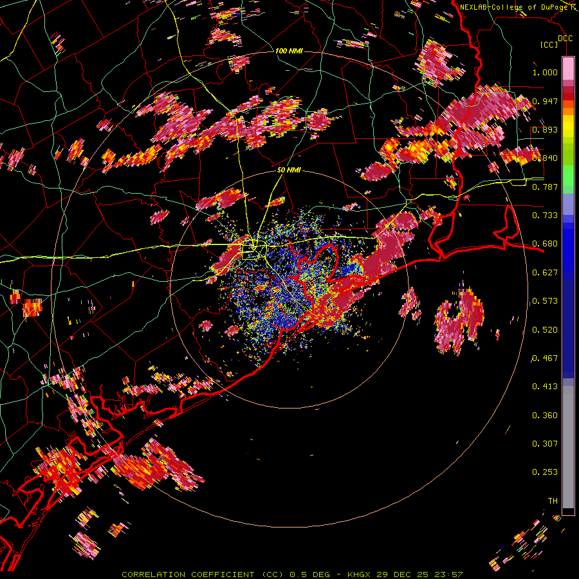The height and width of the screenshot is (579, 579).
Task: Click the 50 NMI range ring label
Action: pos(289,170)
